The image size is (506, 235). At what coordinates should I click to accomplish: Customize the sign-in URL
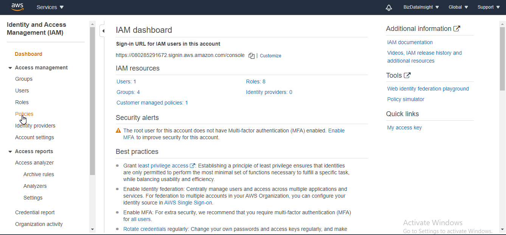pos(270,55)
